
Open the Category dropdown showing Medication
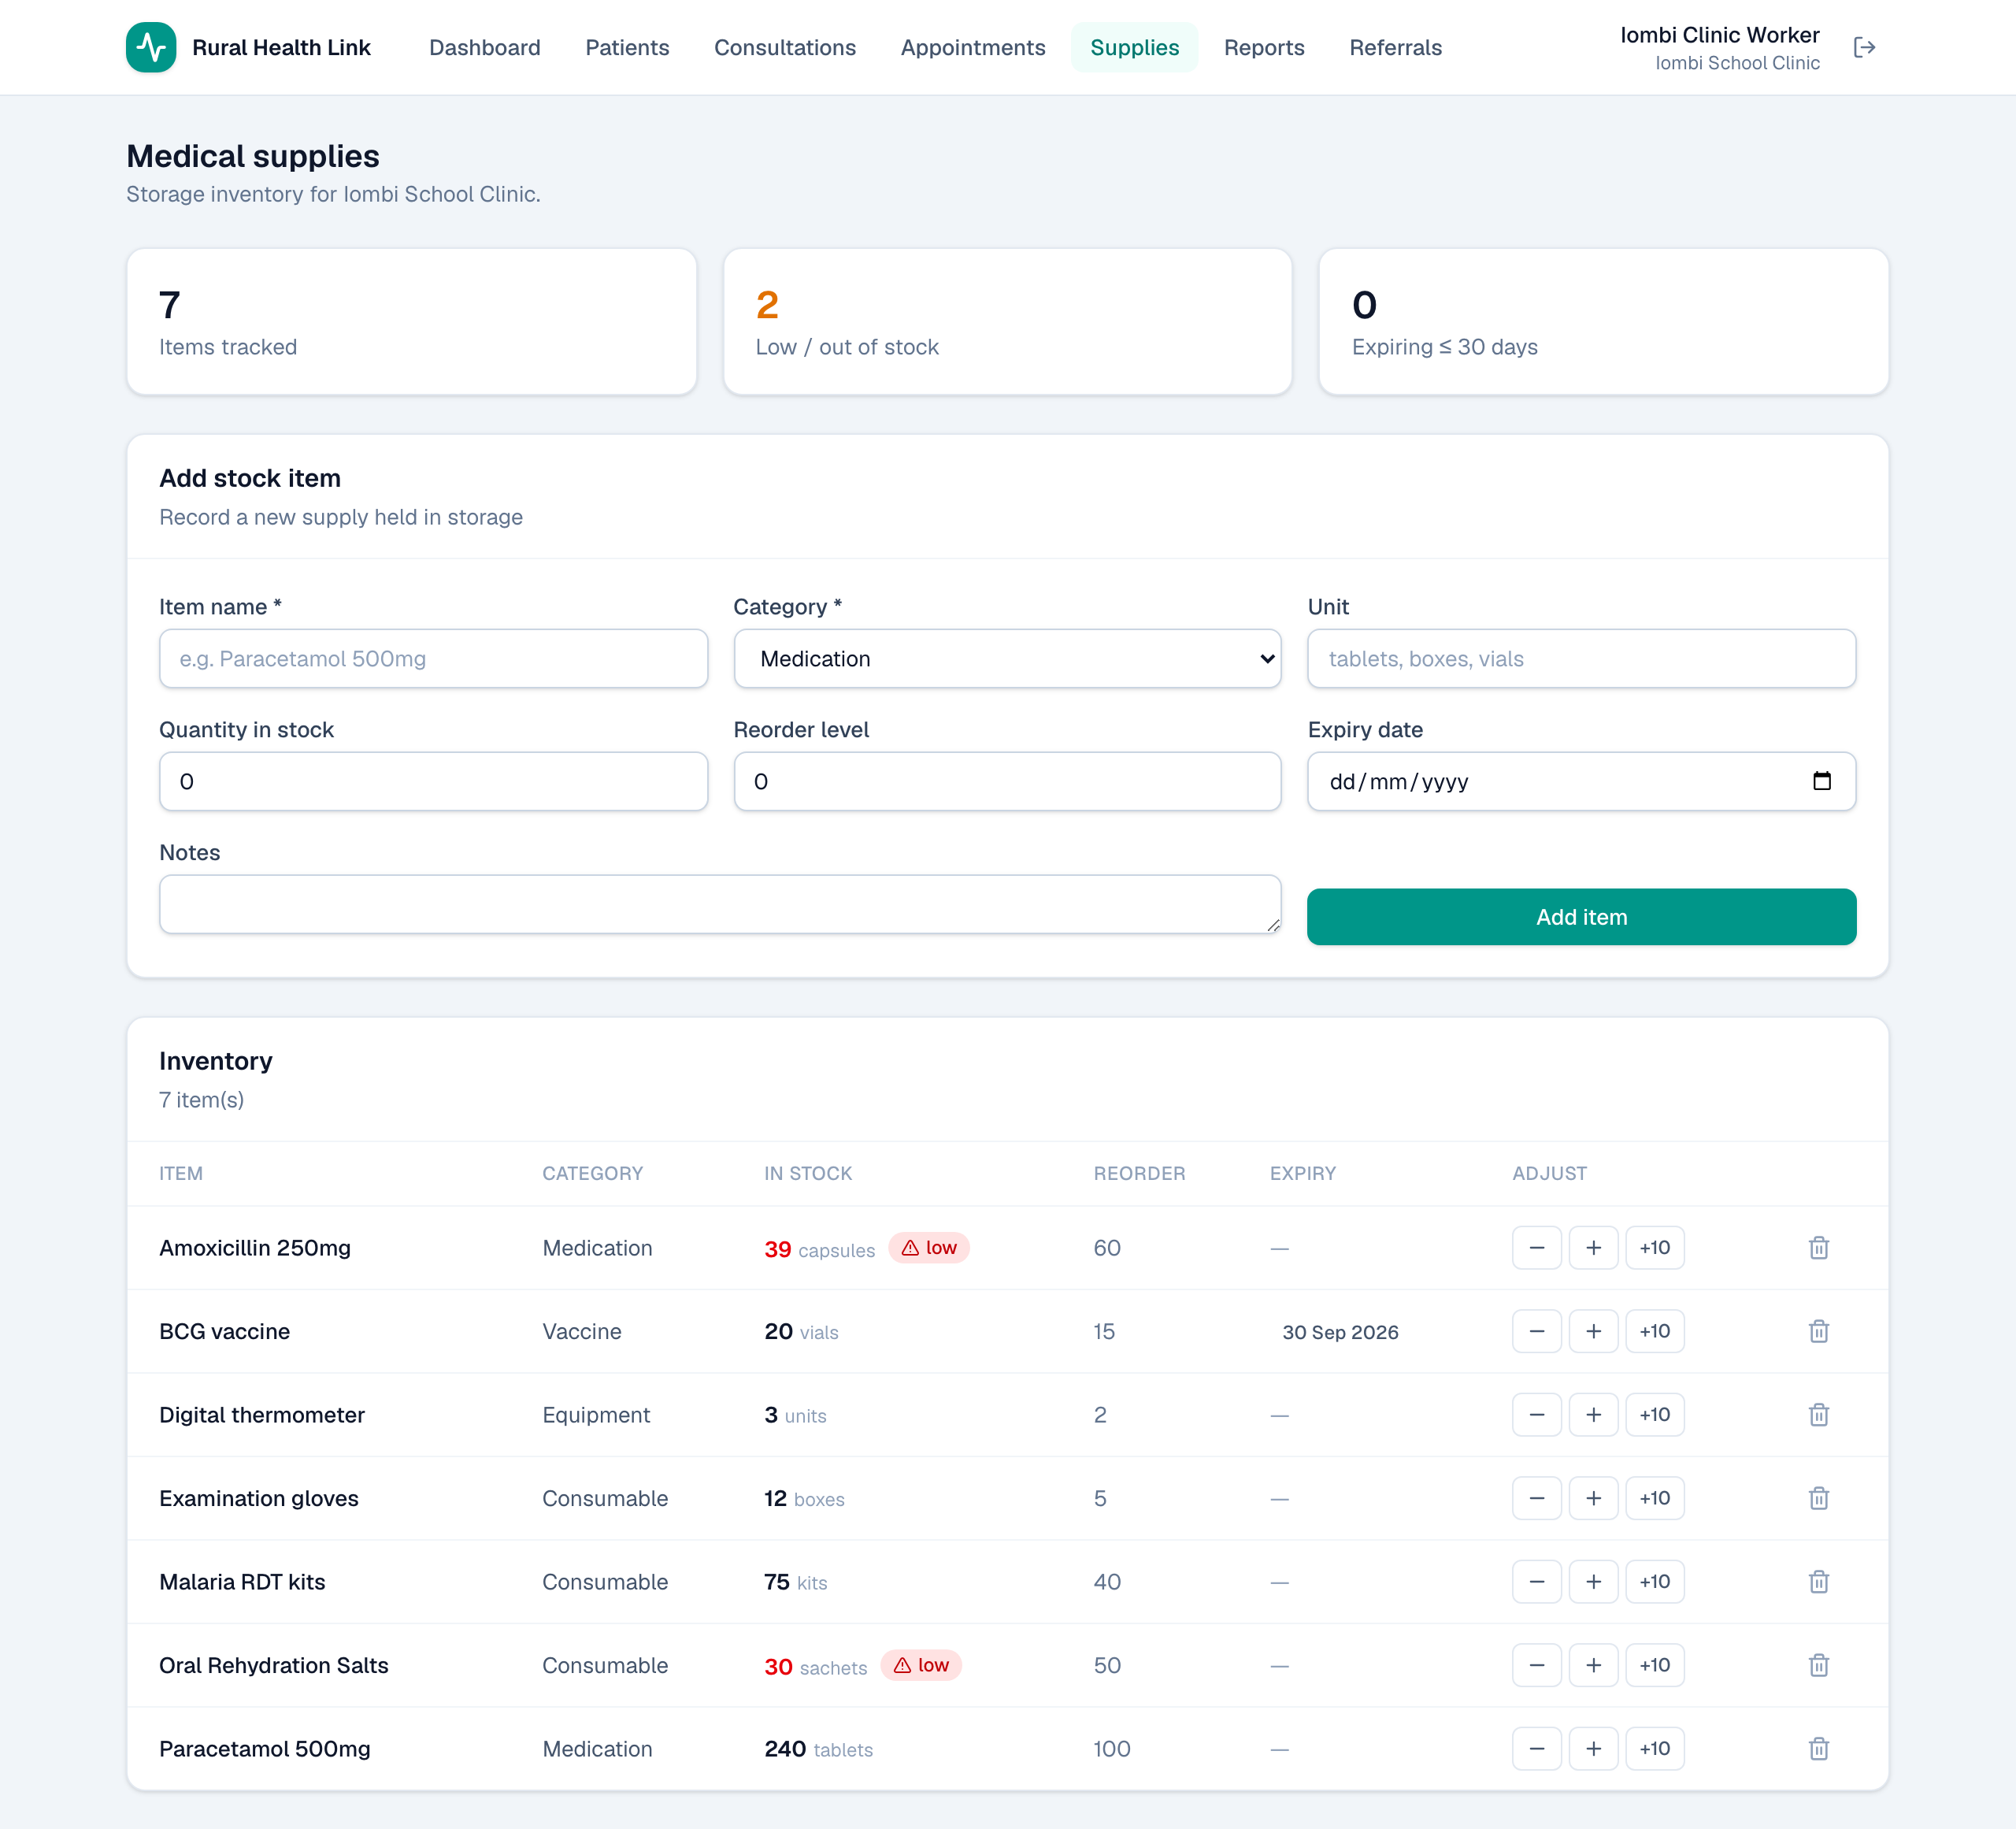tap(1007, 659)
